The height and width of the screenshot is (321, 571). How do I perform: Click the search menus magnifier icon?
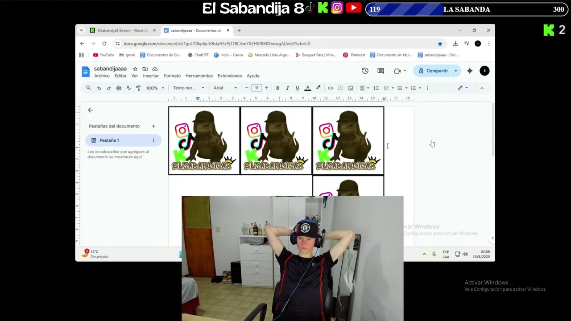[x=88, y=88]
